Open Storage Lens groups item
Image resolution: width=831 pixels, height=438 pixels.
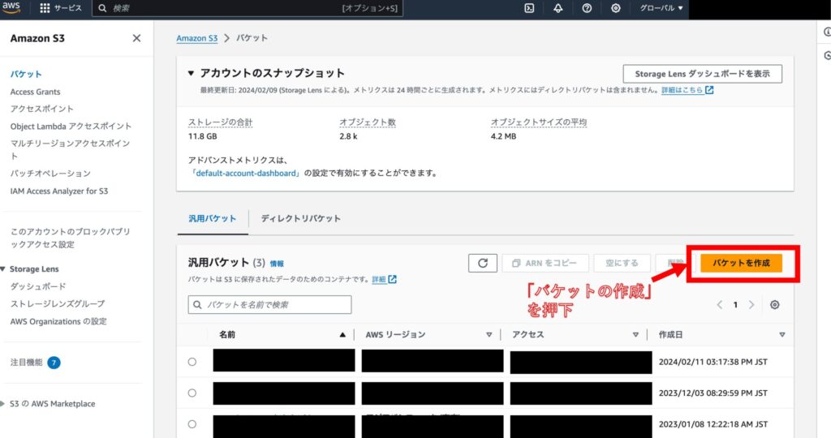point(58,303)
